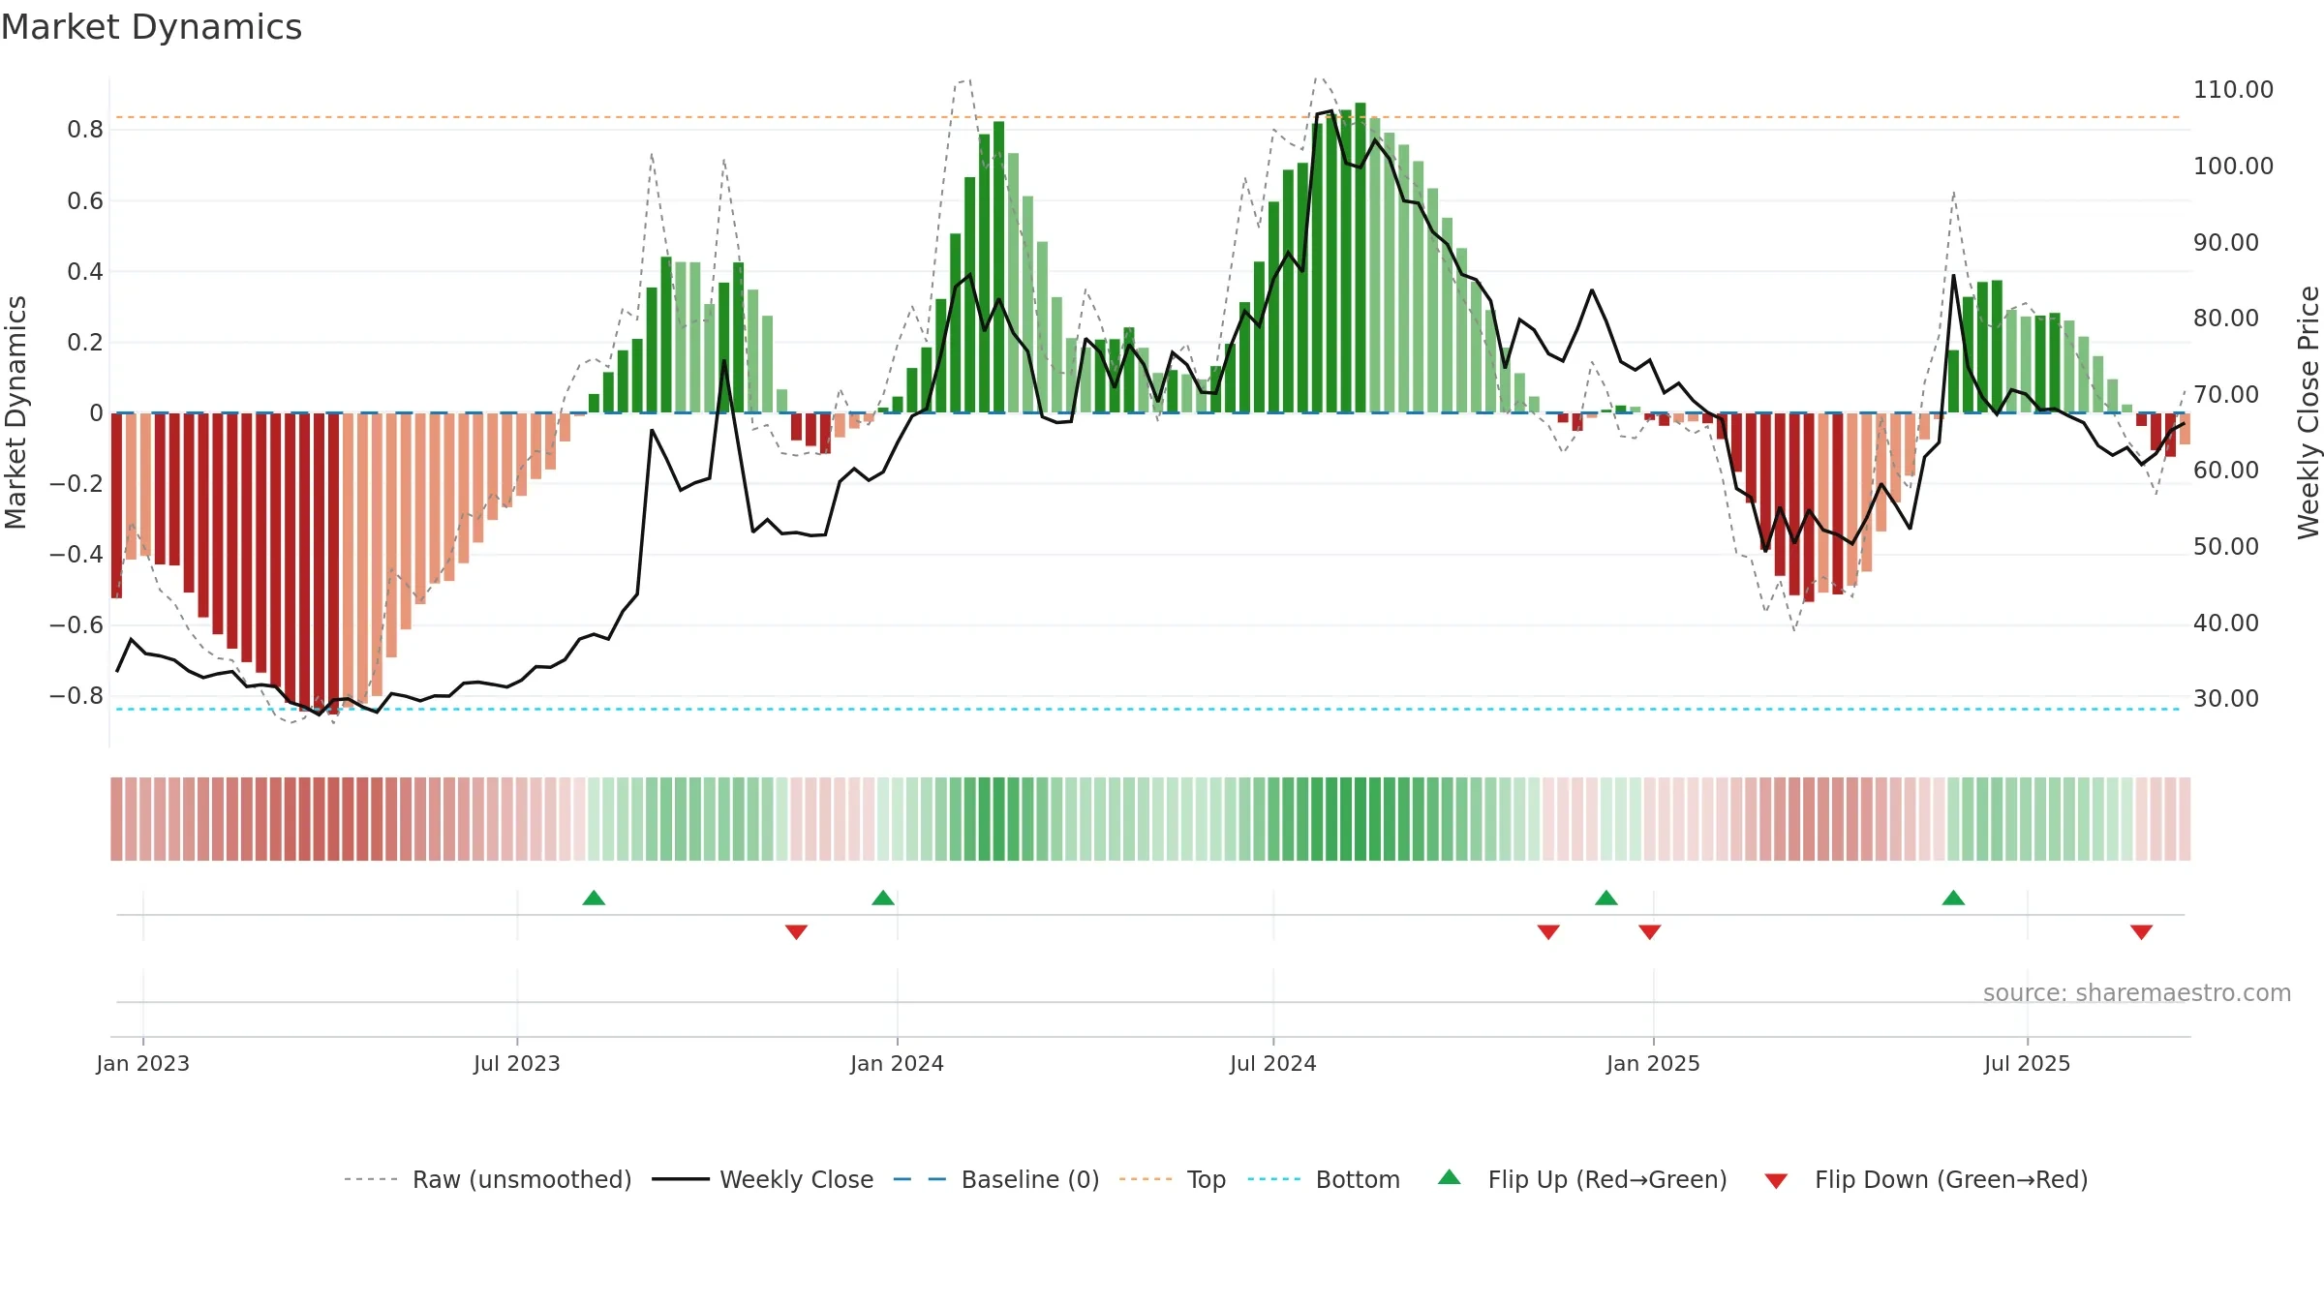Click the vertical Market Dynamics axis title
The width and height of the screenshot is (2324, 1307).
15,412
